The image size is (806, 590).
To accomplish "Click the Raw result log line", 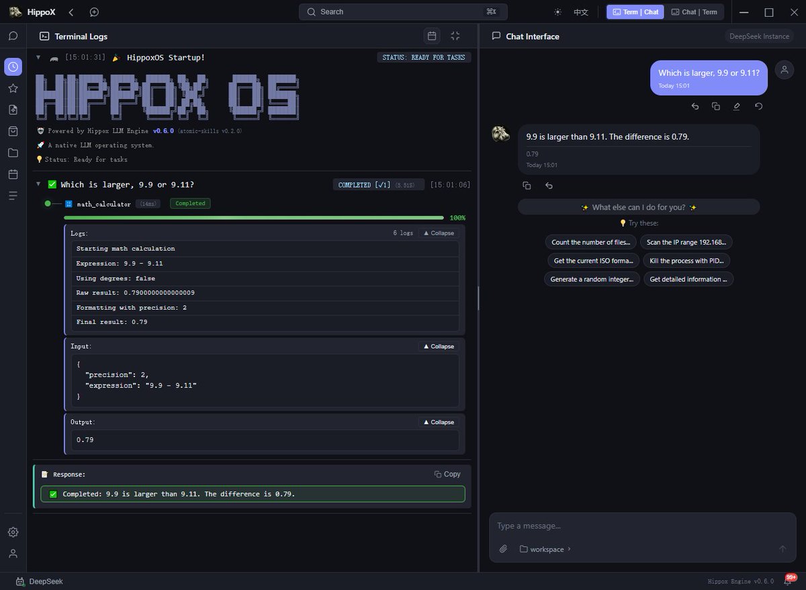I will coord(265,293).
